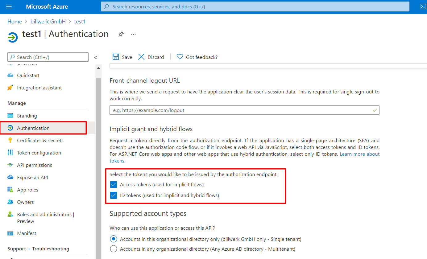
Task: Toggle the Access tokens checkbox
Action: point(114,184)
